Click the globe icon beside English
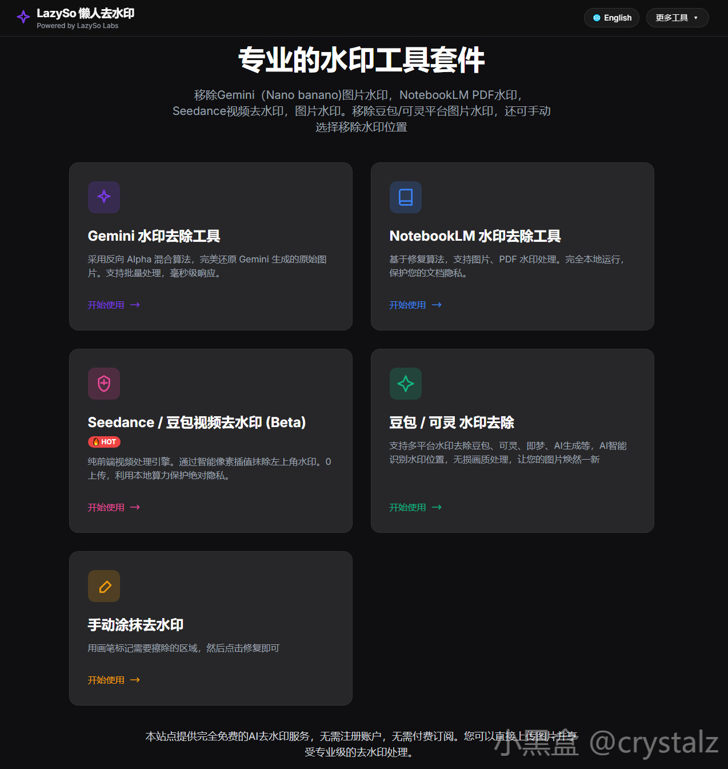This screenshot has height=769, width=728. tap(597, 18)
